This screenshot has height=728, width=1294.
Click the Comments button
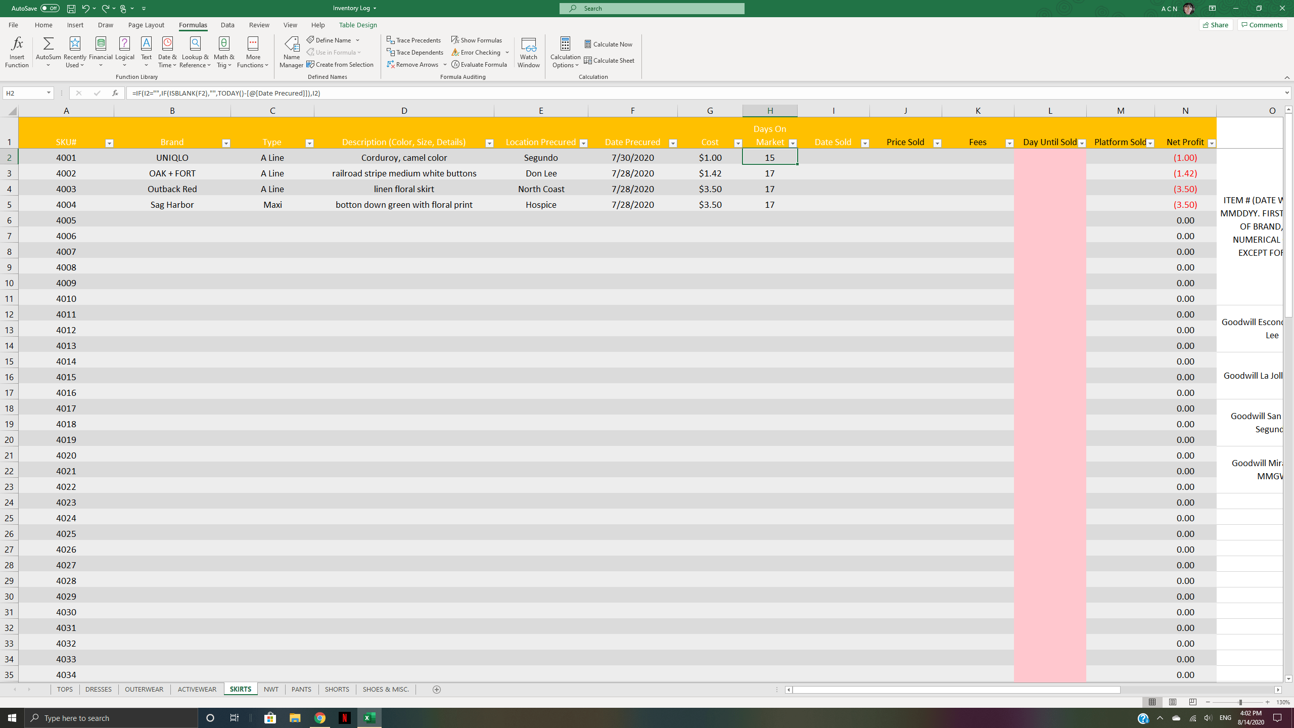point(1262,25)
